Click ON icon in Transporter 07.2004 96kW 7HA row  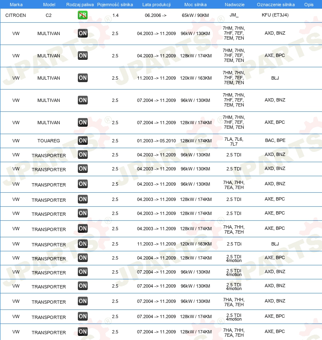83,301
